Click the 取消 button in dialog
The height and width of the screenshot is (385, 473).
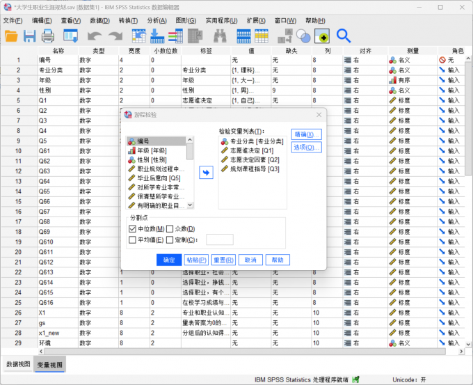coord(250,260)
